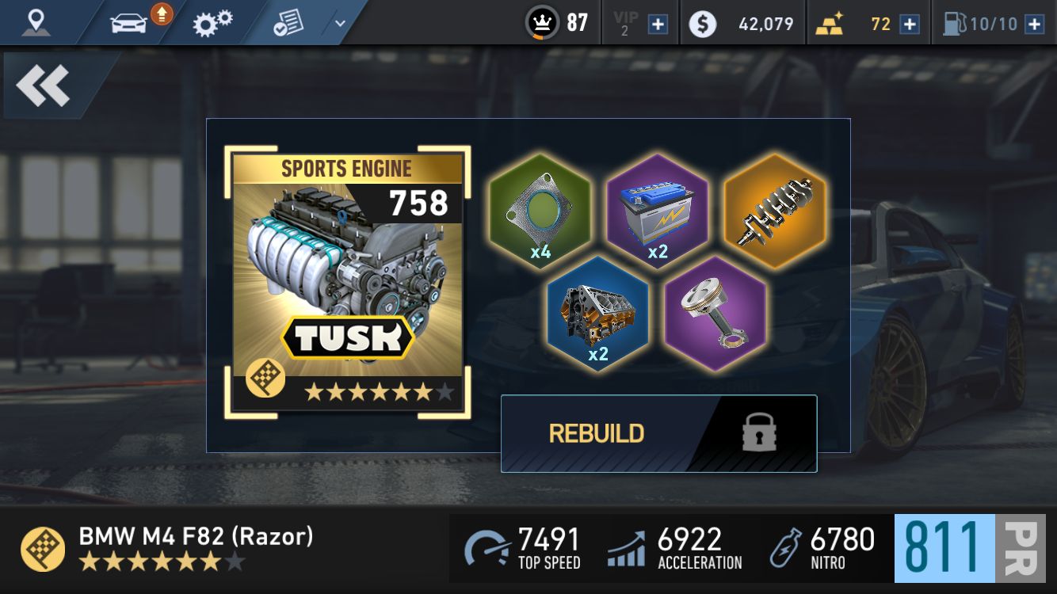Expand the top menu chevron dropdown
1057x594 pixels.
coord(340,23)
